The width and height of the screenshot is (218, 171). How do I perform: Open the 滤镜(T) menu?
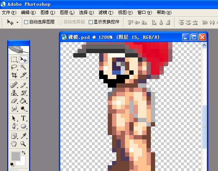point(106,13)
